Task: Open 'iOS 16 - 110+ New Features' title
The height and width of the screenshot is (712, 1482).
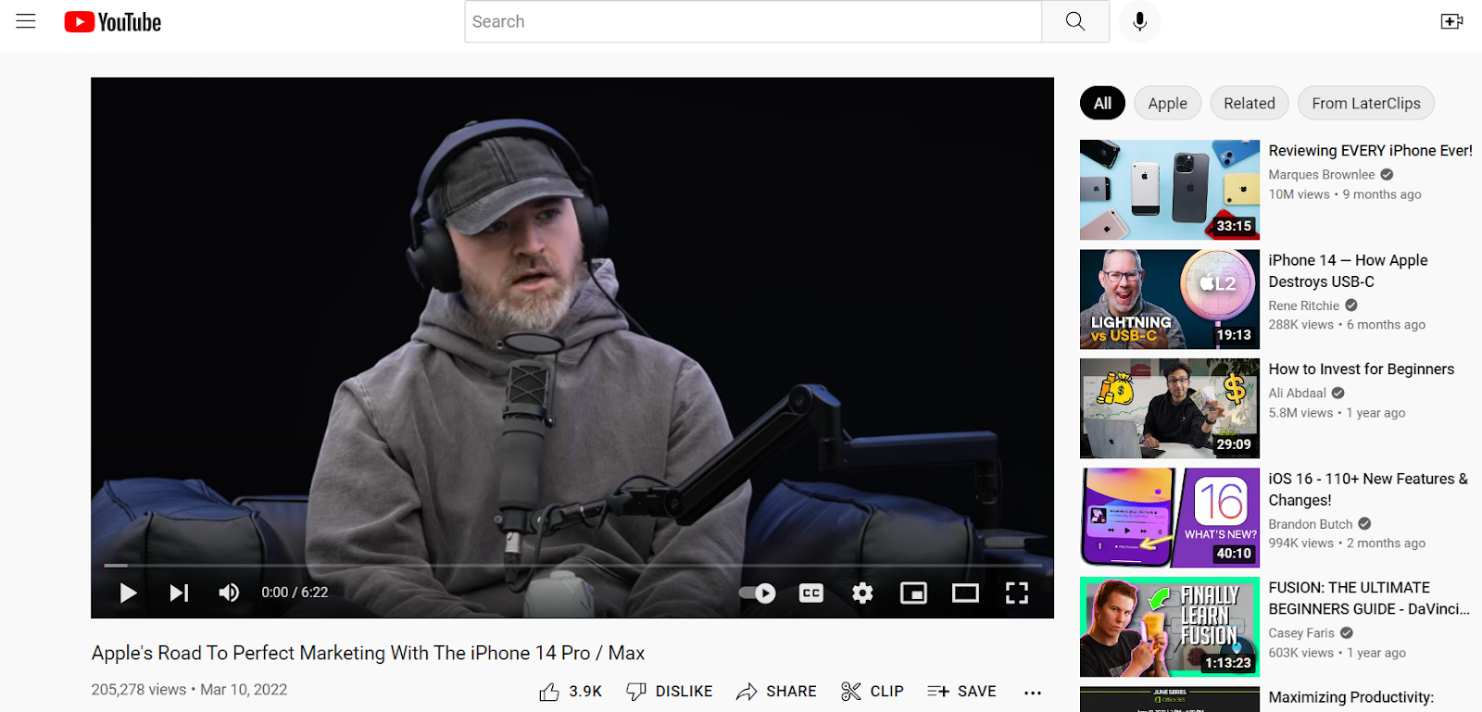Action: coord(1368,489)
